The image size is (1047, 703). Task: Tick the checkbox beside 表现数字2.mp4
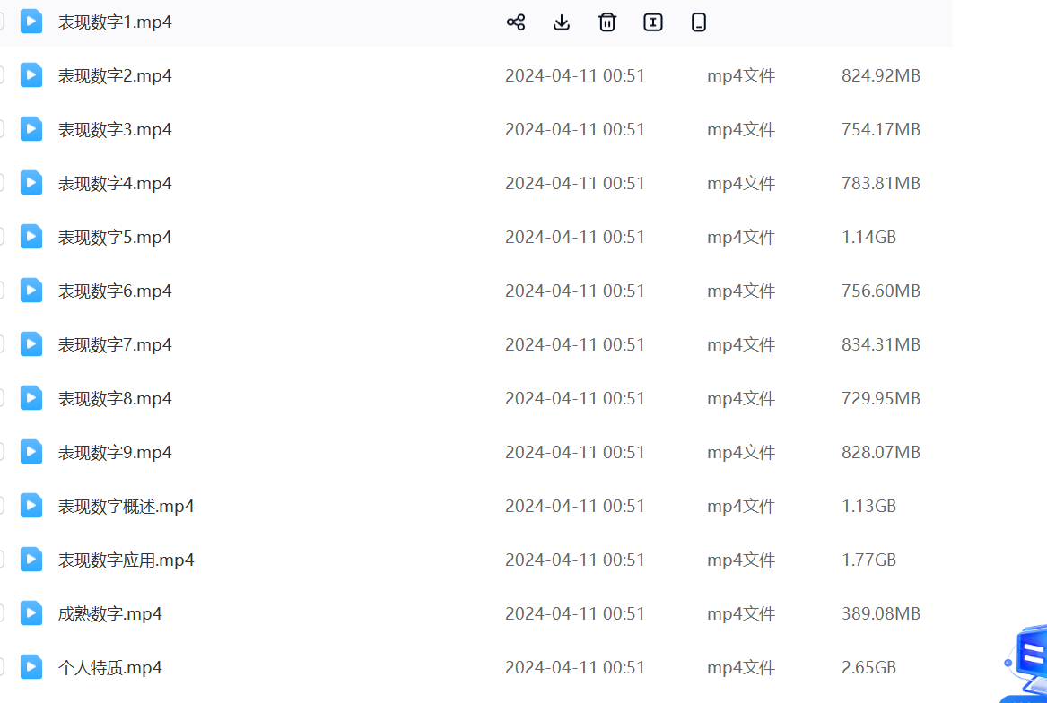tap(2, 75)
